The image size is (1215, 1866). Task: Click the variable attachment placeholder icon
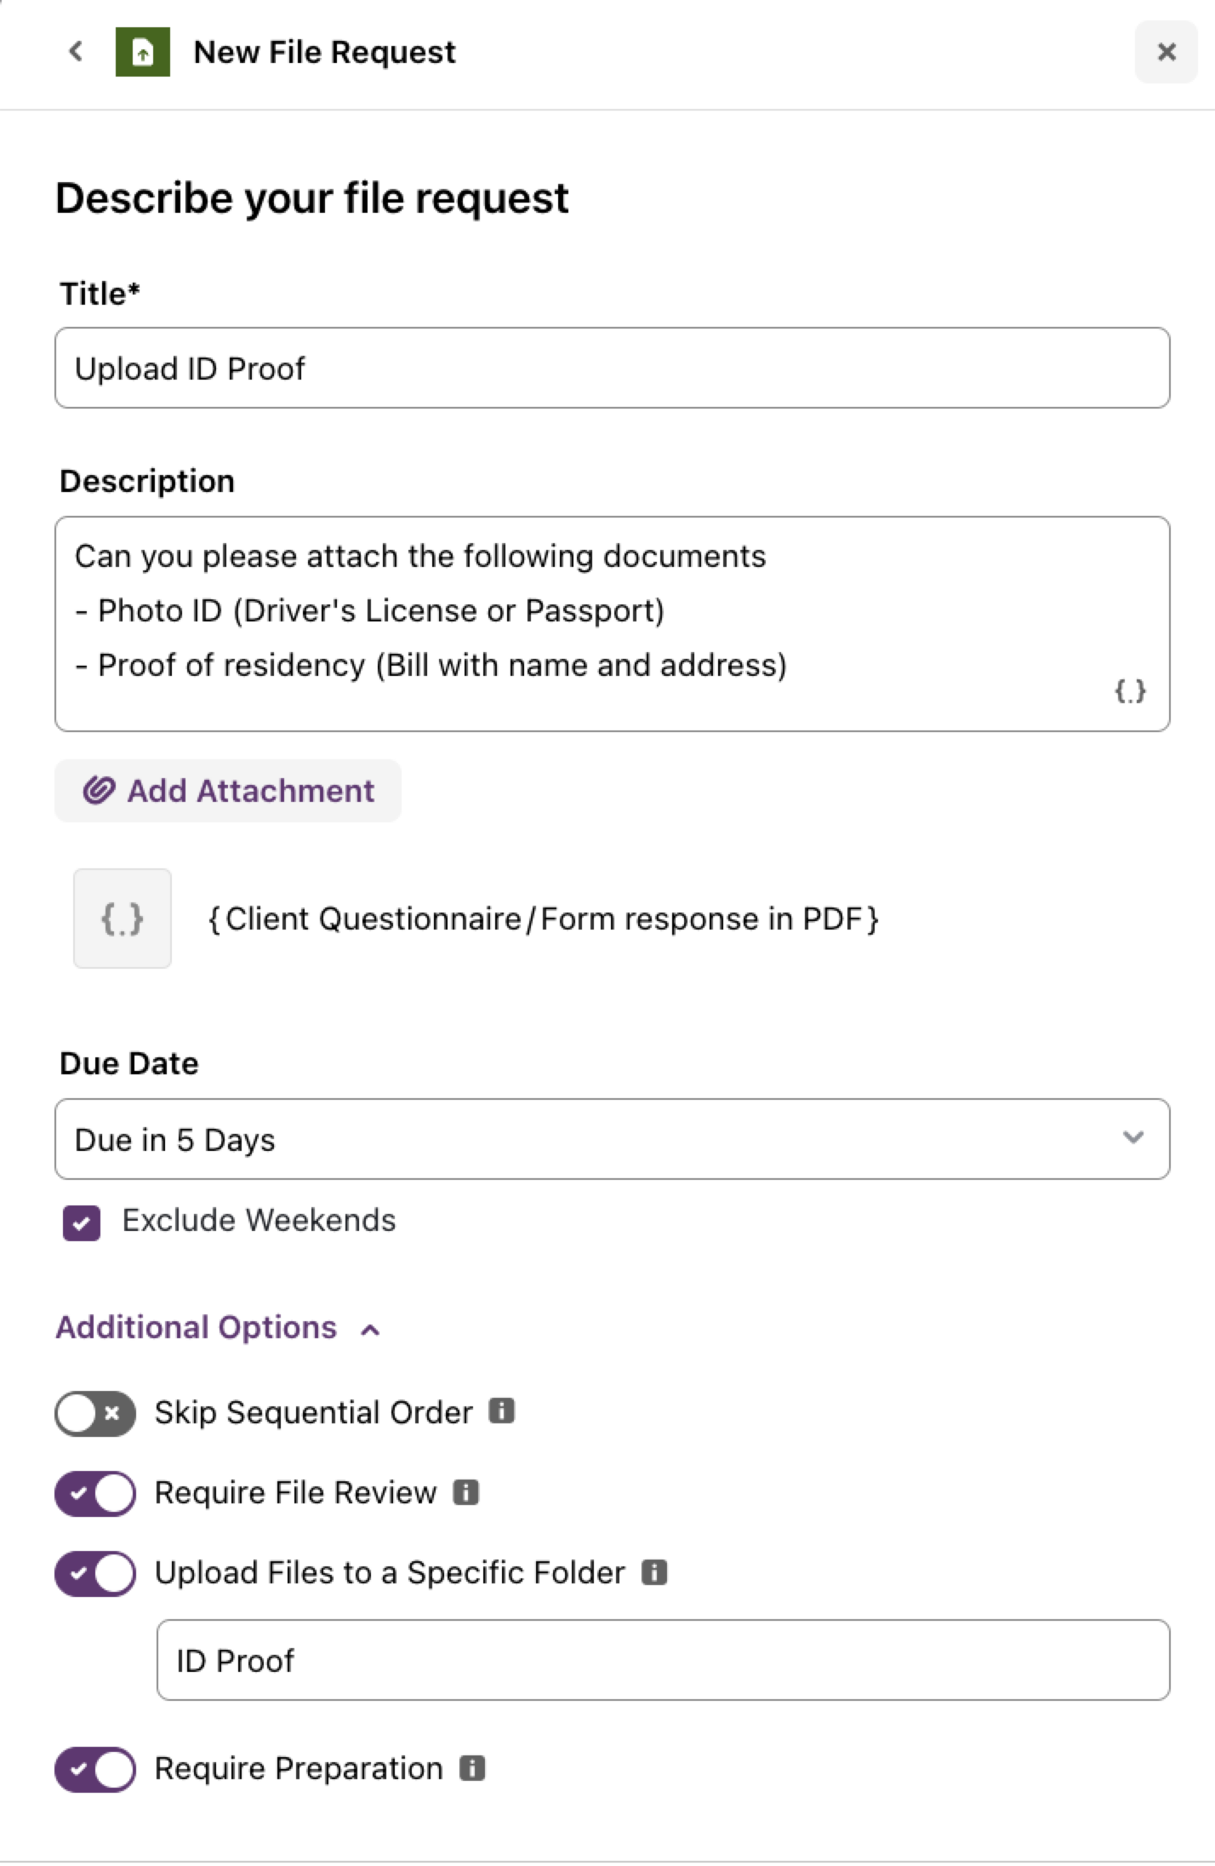pyautogui.click(x=123, y=919)
